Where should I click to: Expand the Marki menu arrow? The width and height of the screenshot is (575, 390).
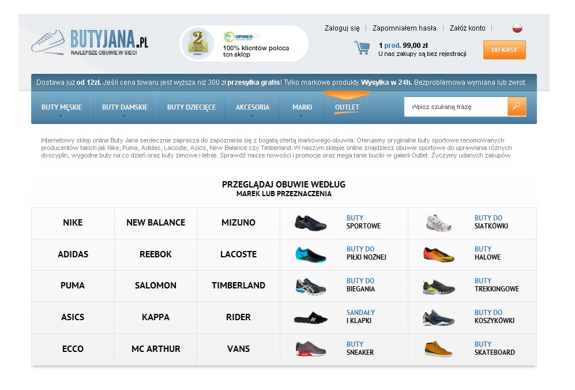(x=302, y=116)
